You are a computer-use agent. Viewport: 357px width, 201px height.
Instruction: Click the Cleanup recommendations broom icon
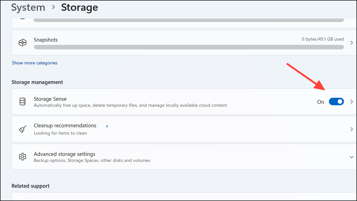(x=23, y=129)
